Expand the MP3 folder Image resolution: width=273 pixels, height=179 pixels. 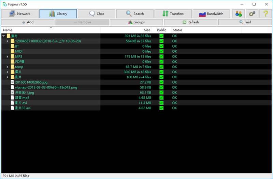pyautogui.click(x=7, y=56)
